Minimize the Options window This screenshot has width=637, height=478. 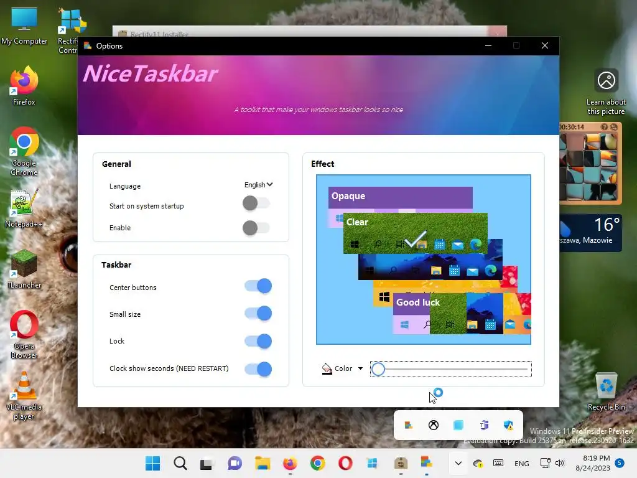[x=488, y=45]
